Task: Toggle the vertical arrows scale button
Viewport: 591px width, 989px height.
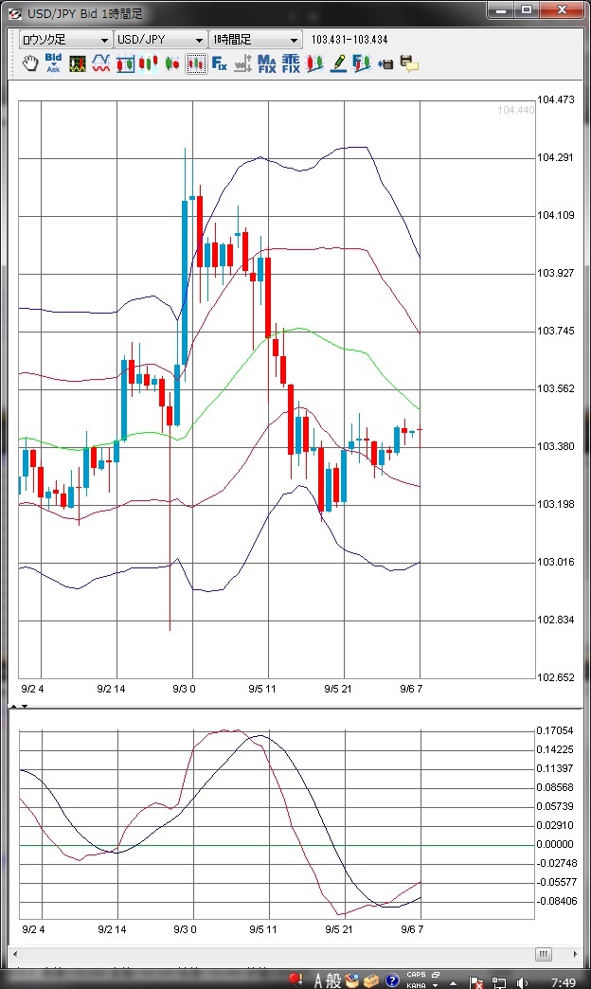Action: 243,63
